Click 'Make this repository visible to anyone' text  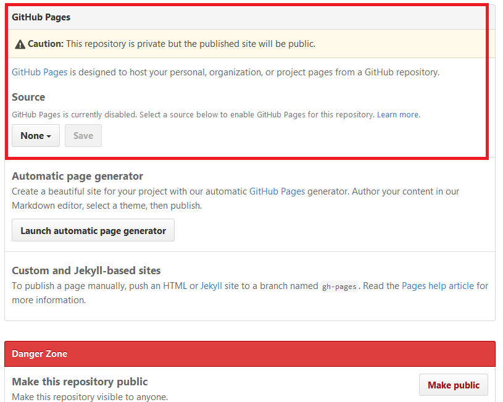[90, 397]
